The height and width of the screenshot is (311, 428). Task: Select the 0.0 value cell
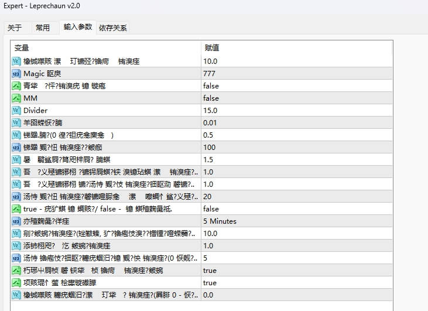pyautogui.click(x=297, y=295)
